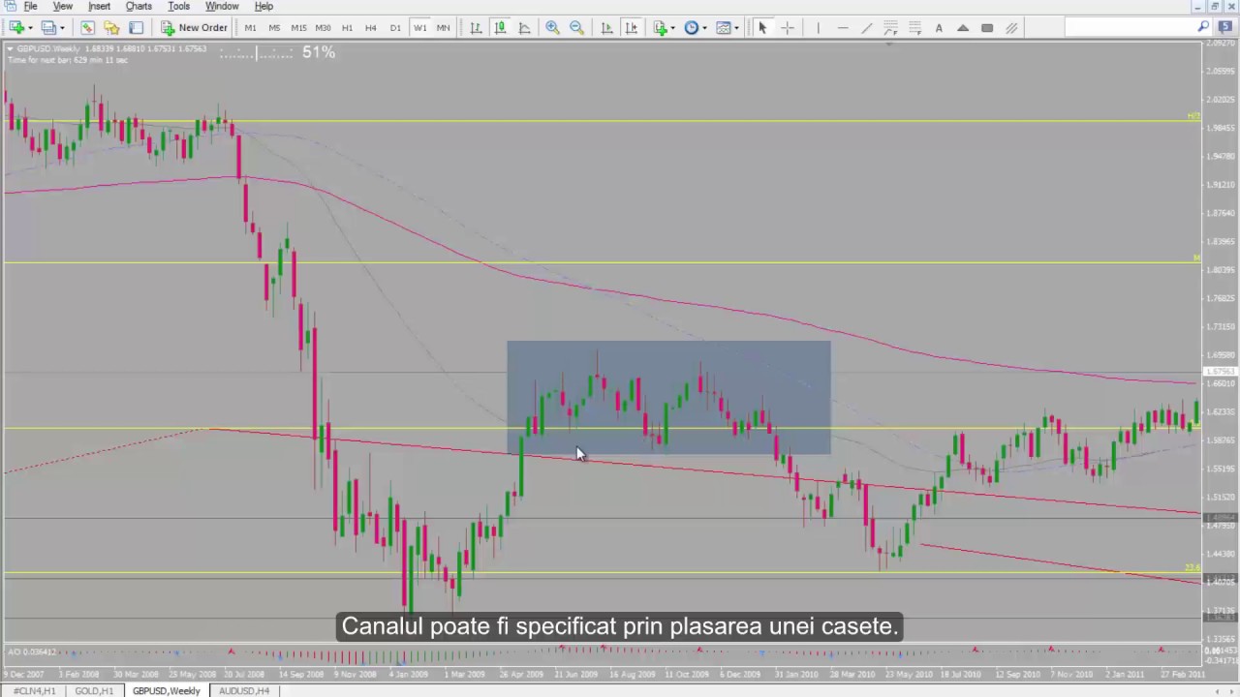Switch to the #CLN4,H1 chart tab
Viewport: 1240px width, 697px height.
[x=34, y=691]
